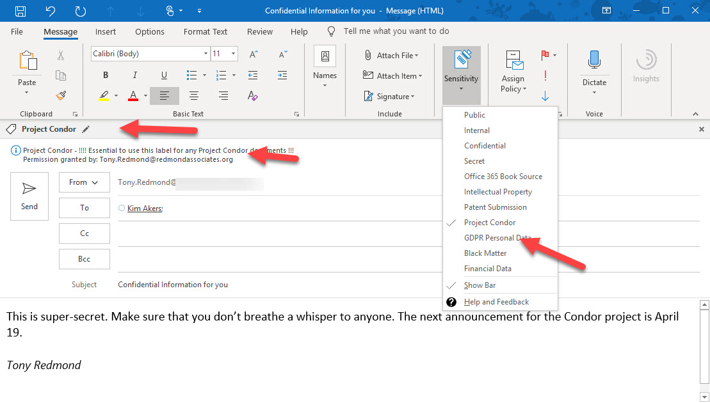Image resolution: width=710 pixels, height=403 pixels.
Task: Click the Dictate microphone icon
Action: point(594,61)
